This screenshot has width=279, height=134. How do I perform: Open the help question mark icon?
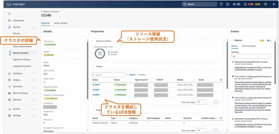(266, 4)
